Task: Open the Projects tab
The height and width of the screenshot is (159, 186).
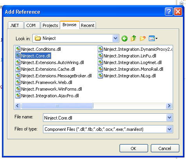Action: point(50,25)
